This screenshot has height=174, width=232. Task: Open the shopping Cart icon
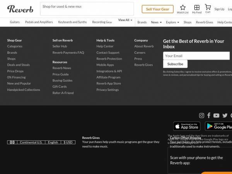pos(208,7)
